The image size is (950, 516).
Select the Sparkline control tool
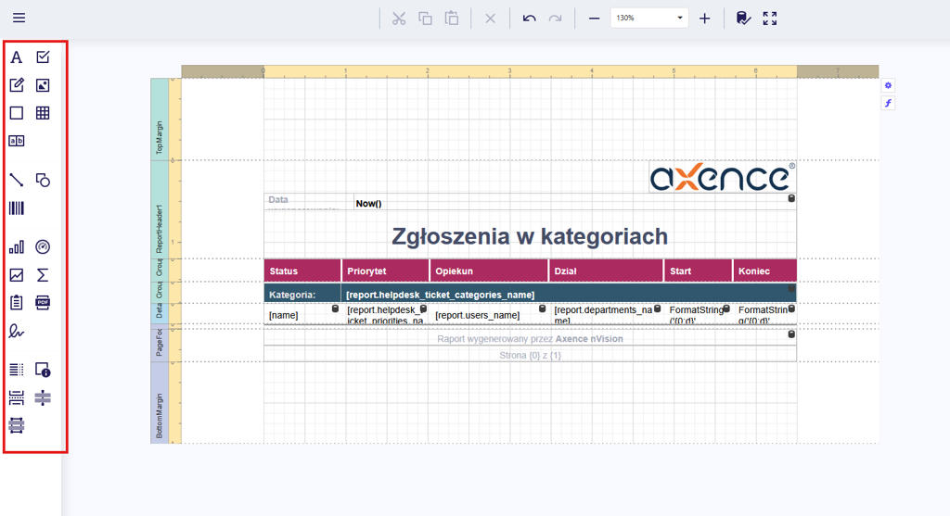coord(16,275)
